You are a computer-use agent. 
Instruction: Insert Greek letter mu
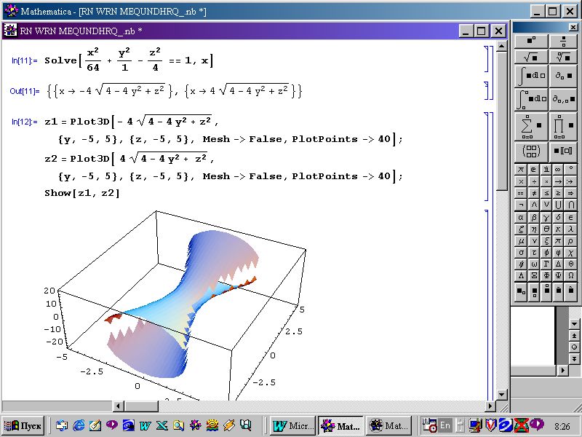521,241
